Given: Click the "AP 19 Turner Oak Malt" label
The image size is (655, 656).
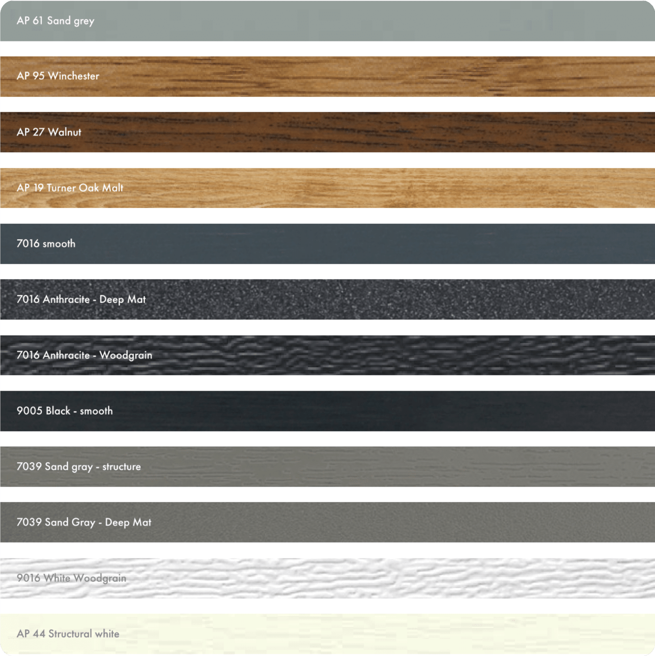Looking at the screenshot, I should click(x=70, y=188).
